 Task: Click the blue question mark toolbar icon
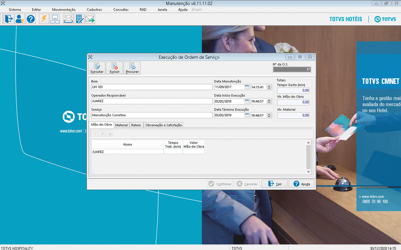point(31,19)
